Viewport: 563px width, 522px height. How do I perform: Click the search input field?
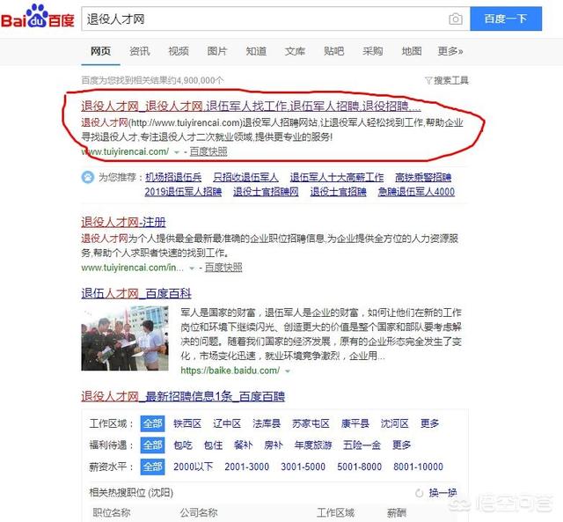[x=265, y=18]
